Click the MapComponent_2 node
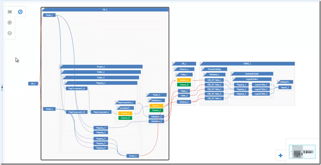The image size is (321, 165). point(100,112)
